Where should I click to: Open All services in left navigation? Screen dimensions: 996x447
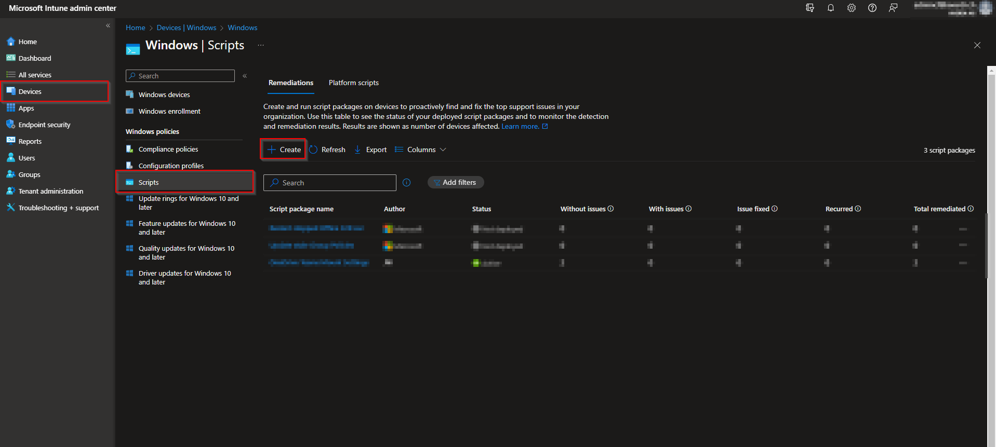[35, 75]
